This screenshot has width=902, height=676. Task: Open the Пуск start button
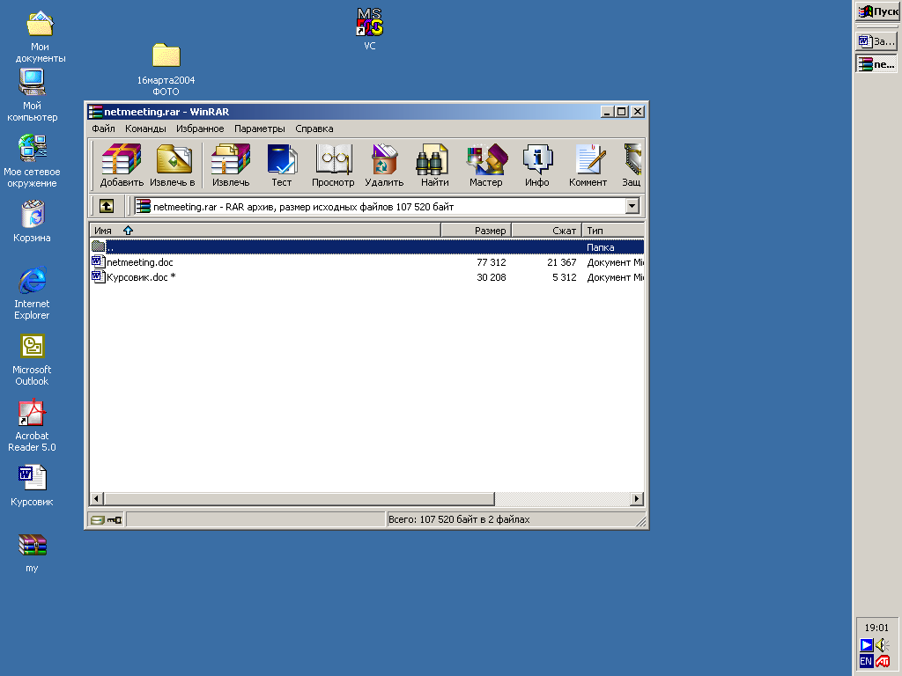click(878, 11)
